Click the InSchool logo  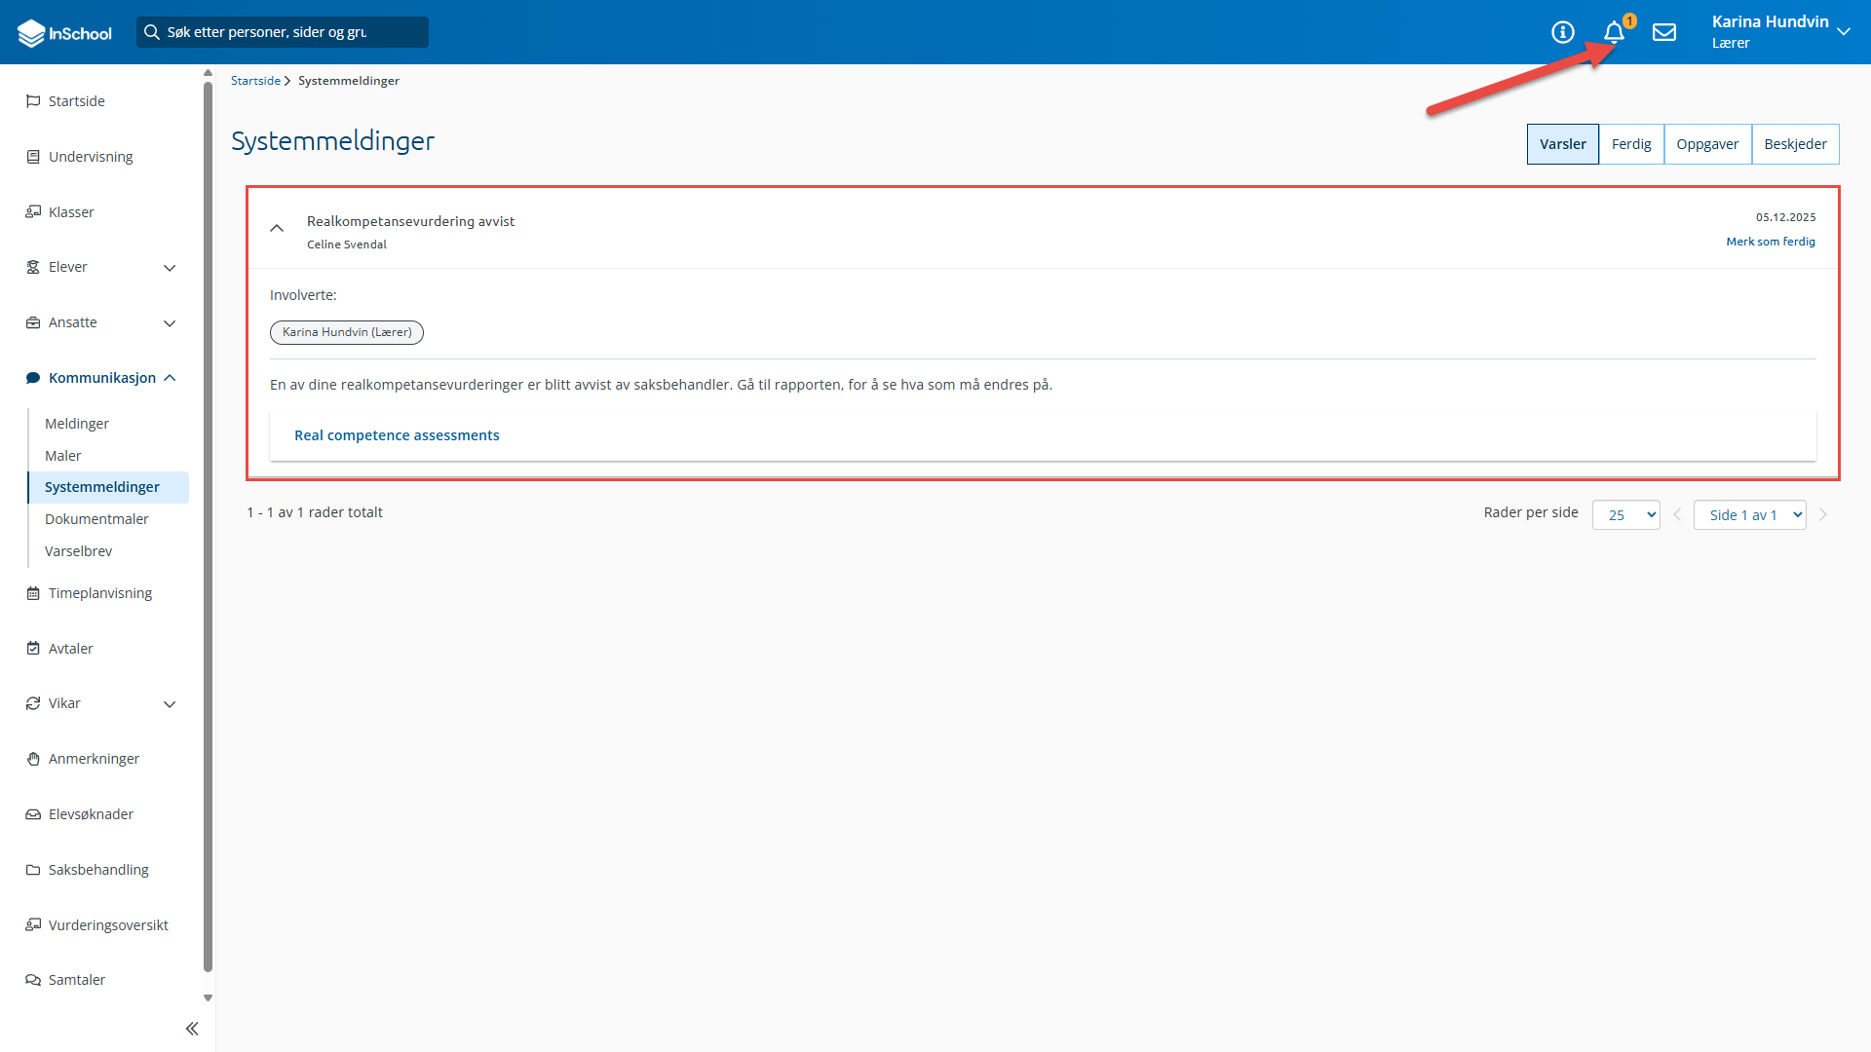pos(64,33)
